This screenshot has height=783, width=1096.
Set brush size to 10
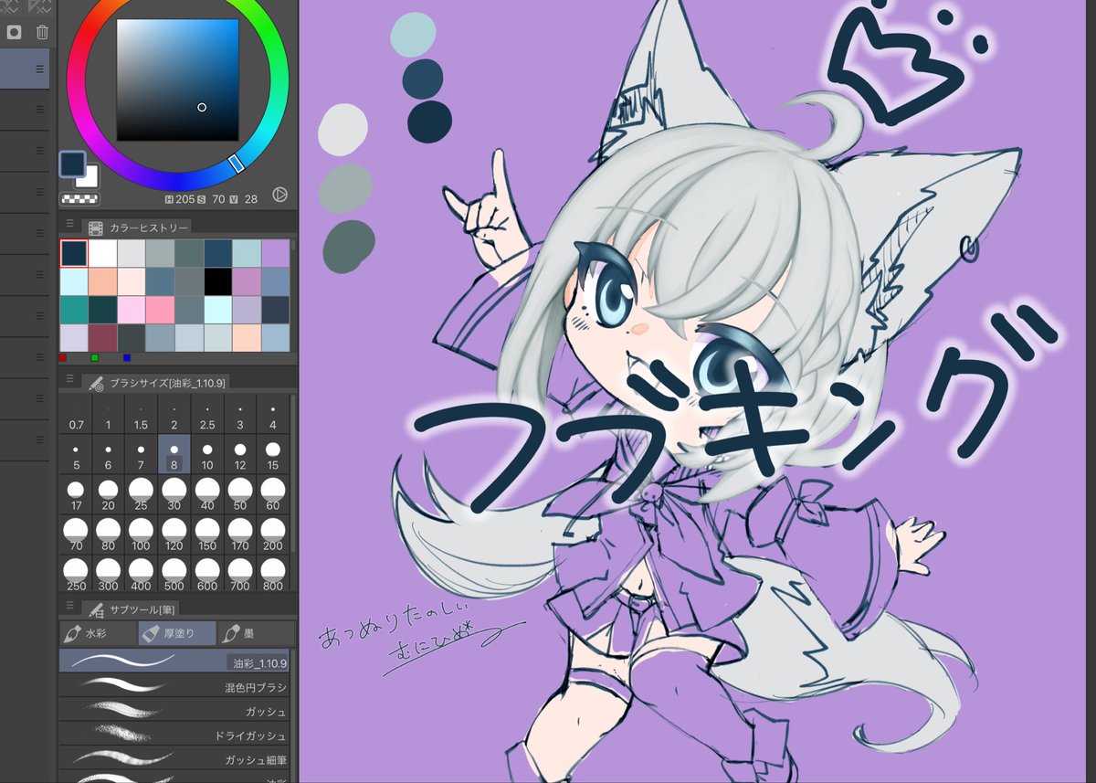[x=206, y=456]
